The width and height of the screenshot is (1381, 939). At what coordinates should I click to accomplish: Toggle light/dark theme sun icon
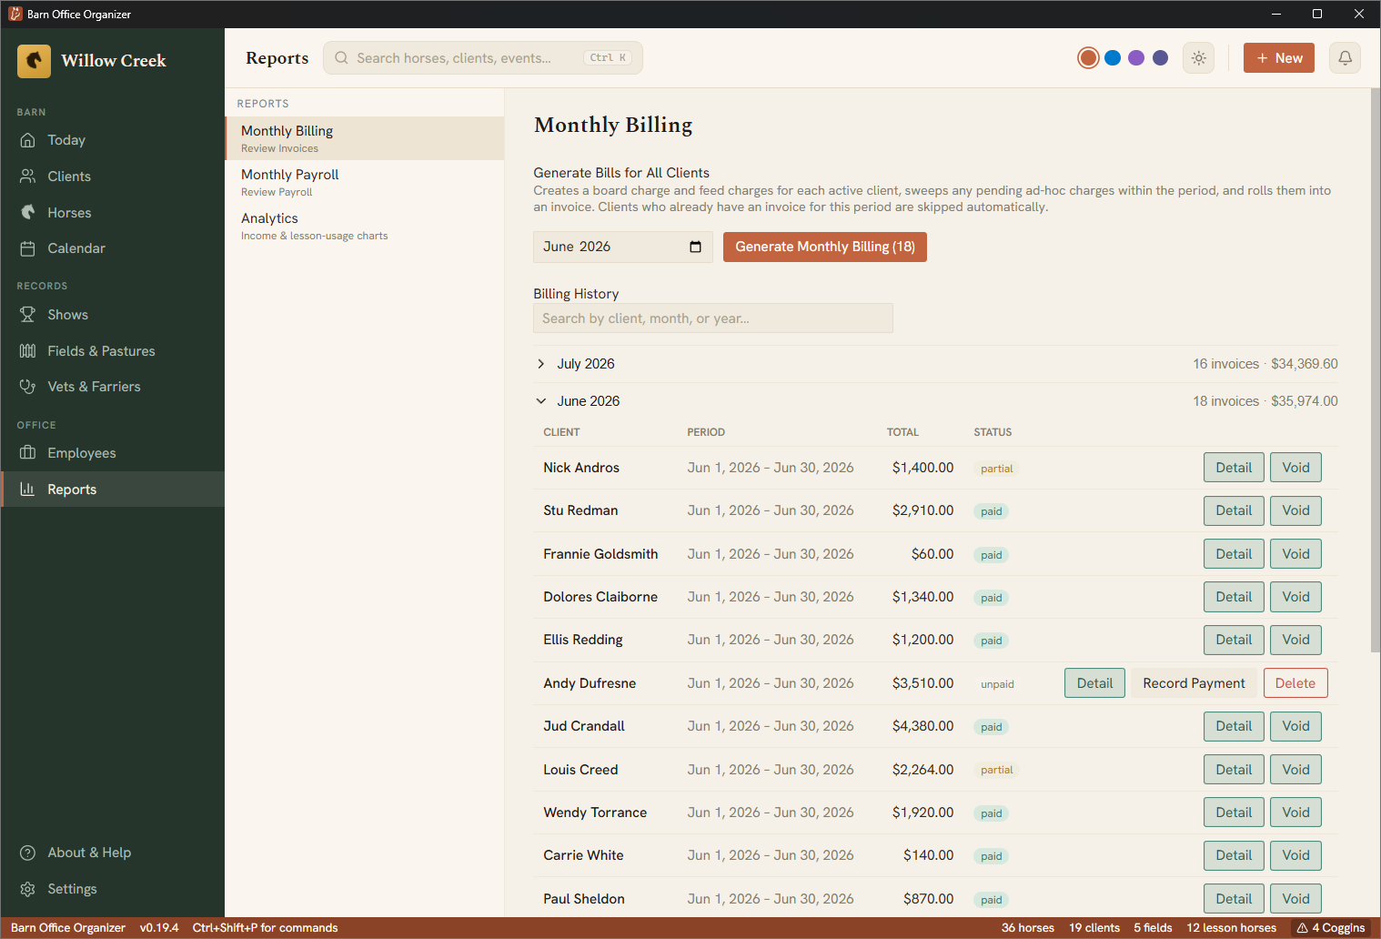click(1199, 58)
